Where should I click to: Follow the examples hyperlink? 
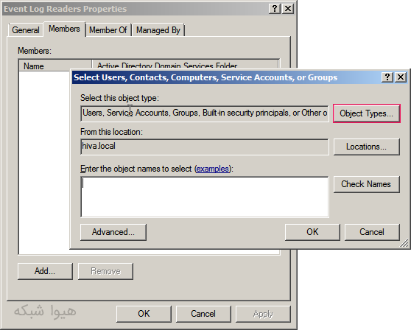(213, 169)
